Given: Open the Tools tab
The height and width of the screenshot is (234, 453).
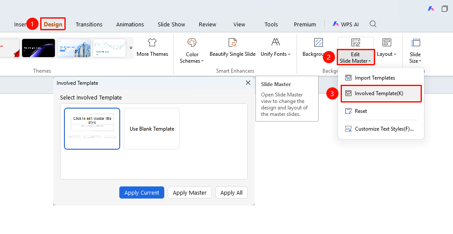Looking at the screenshot, I should pos(271,24).
